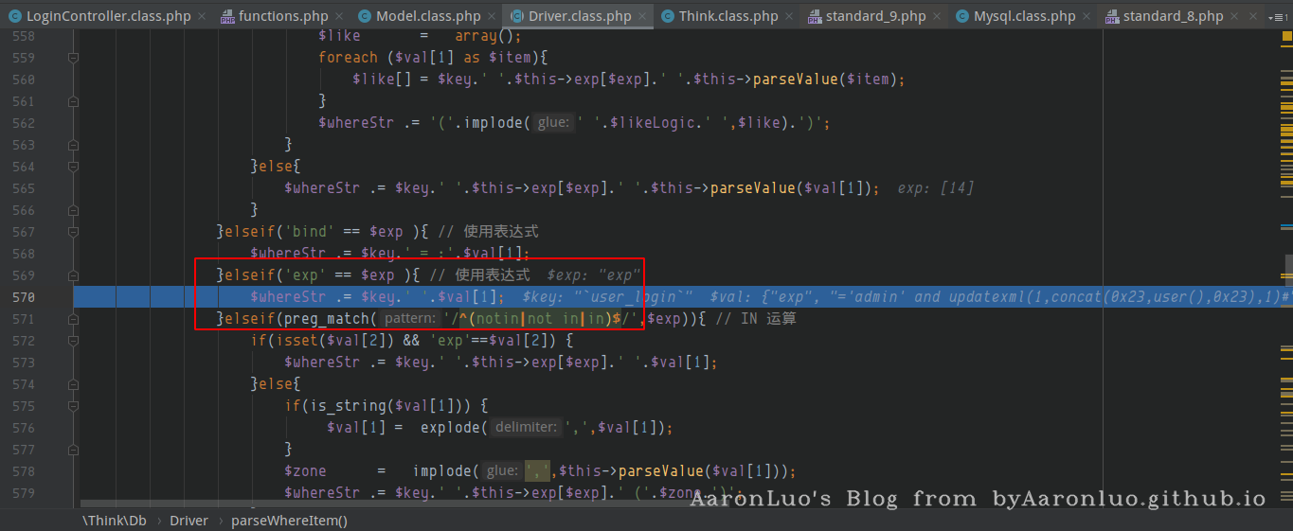Close the LoginController.class.php tab
The height and width of the screenshot is (531, 1293).
(203, 16)
